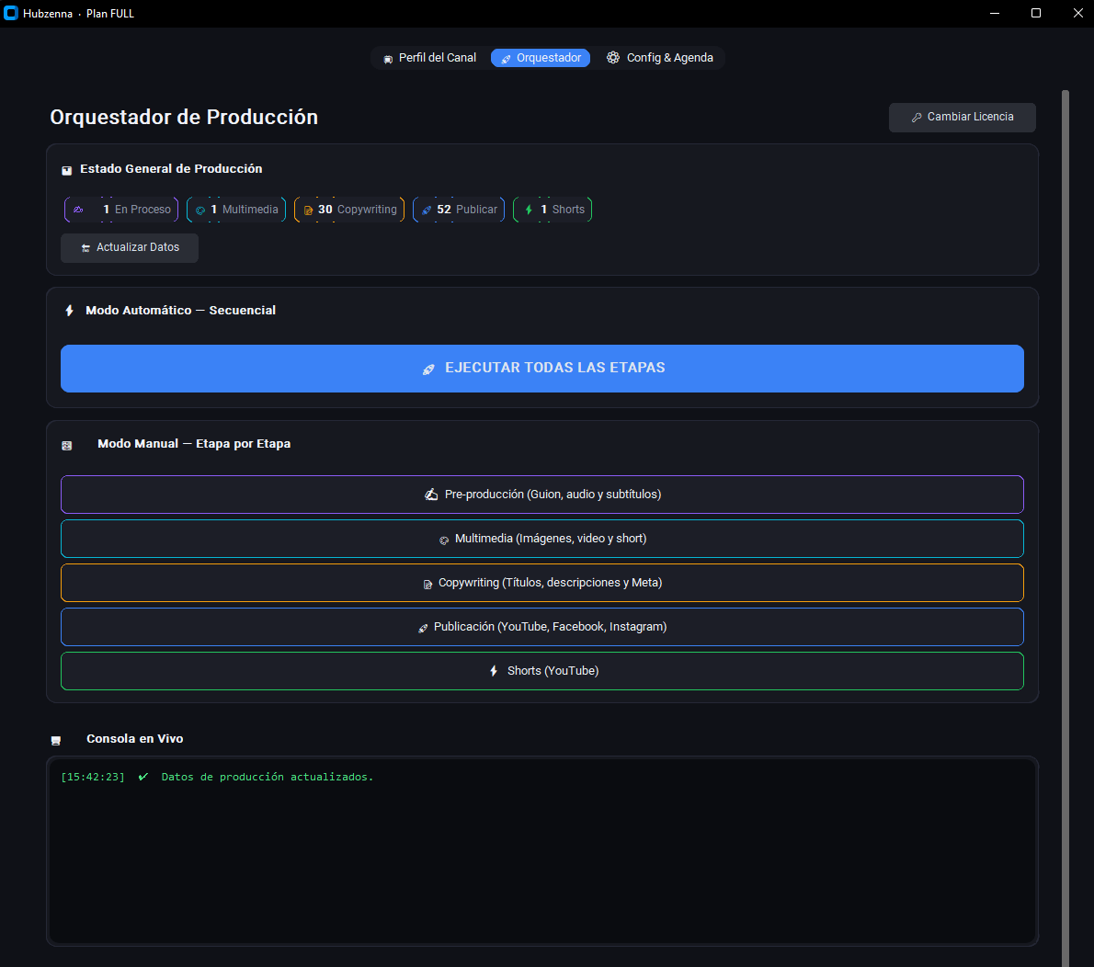The image size is (1094, 967).
Task: Click the green checkmark in the console log
Action: [x=143, y=777]
